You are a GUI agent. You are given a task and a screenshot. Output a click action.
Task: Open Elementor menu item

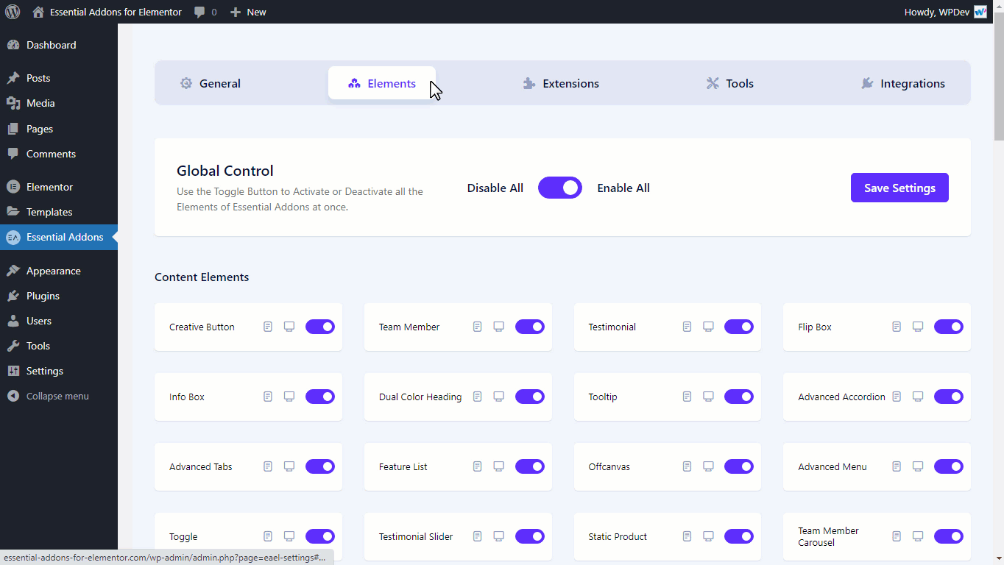[59, 187]
